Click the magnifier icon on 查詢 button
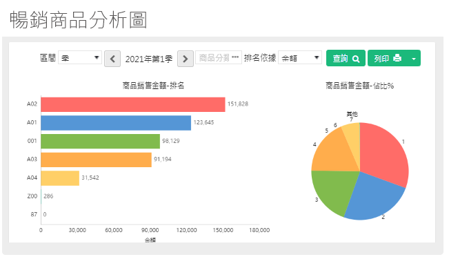The height and width of the screenshot is (257, 449). click(356, 59)
